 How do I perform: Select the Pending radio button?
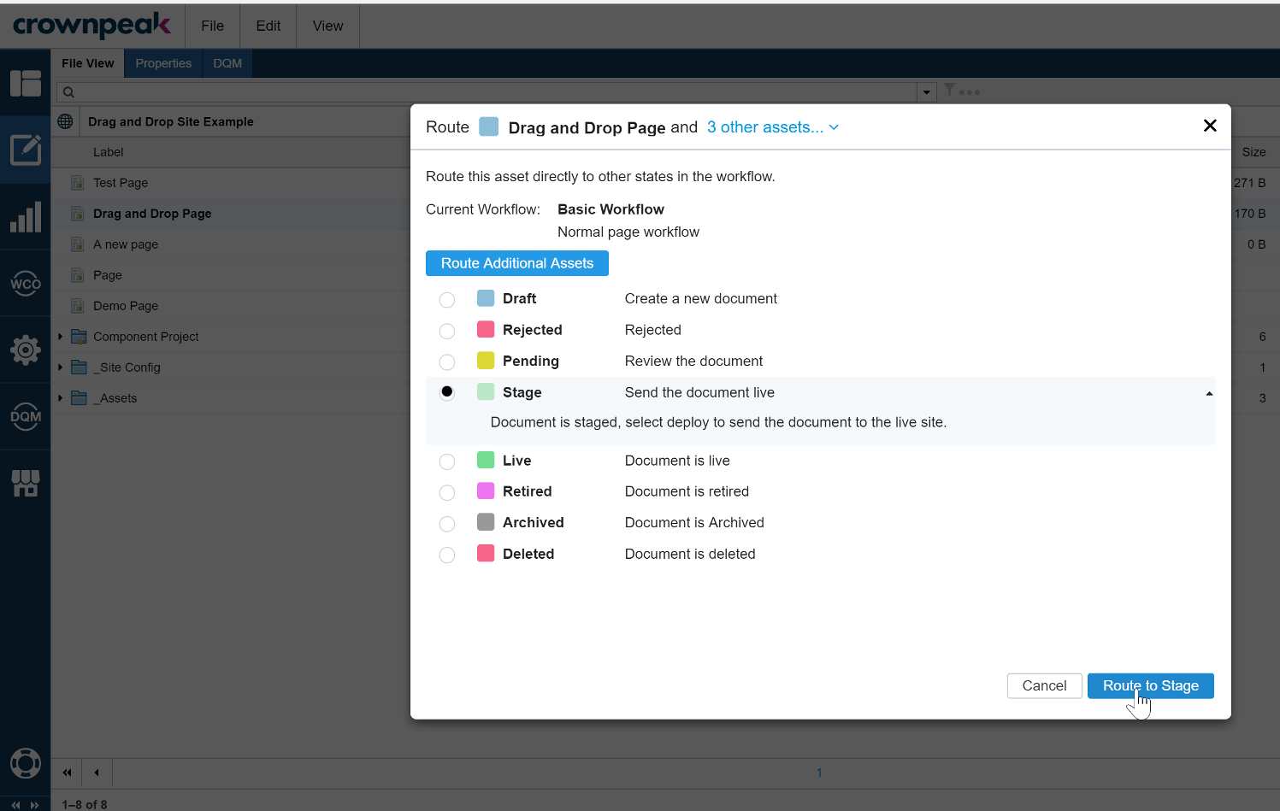447,362
